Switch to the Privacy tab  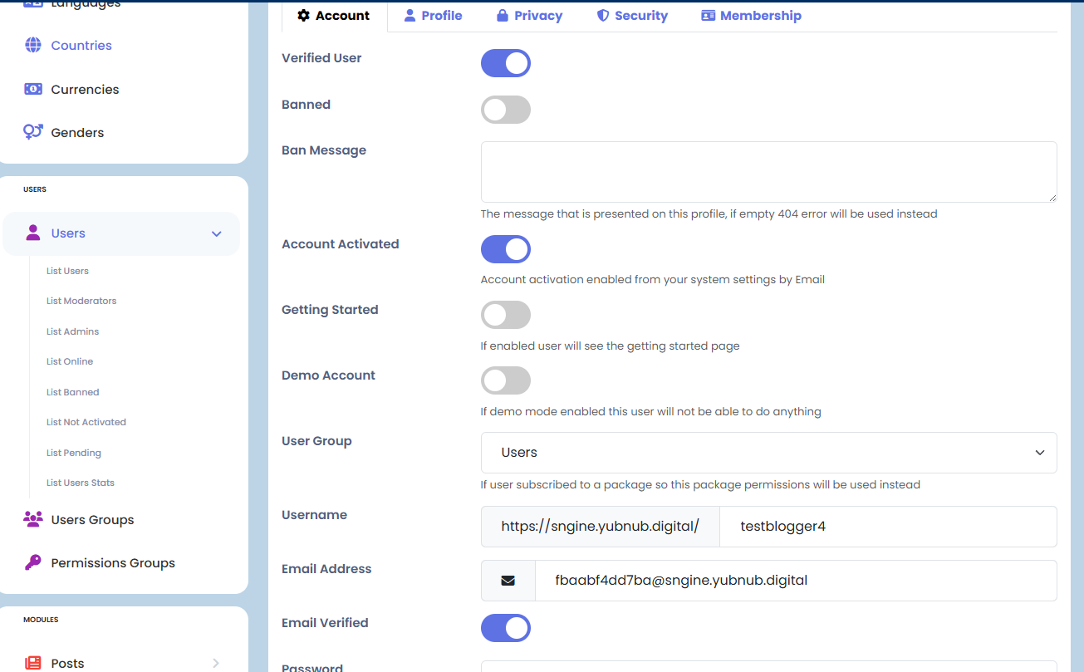tap(529, 15)
